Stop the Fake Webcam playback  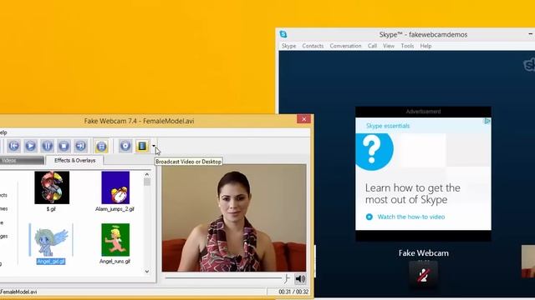point(64,146)
